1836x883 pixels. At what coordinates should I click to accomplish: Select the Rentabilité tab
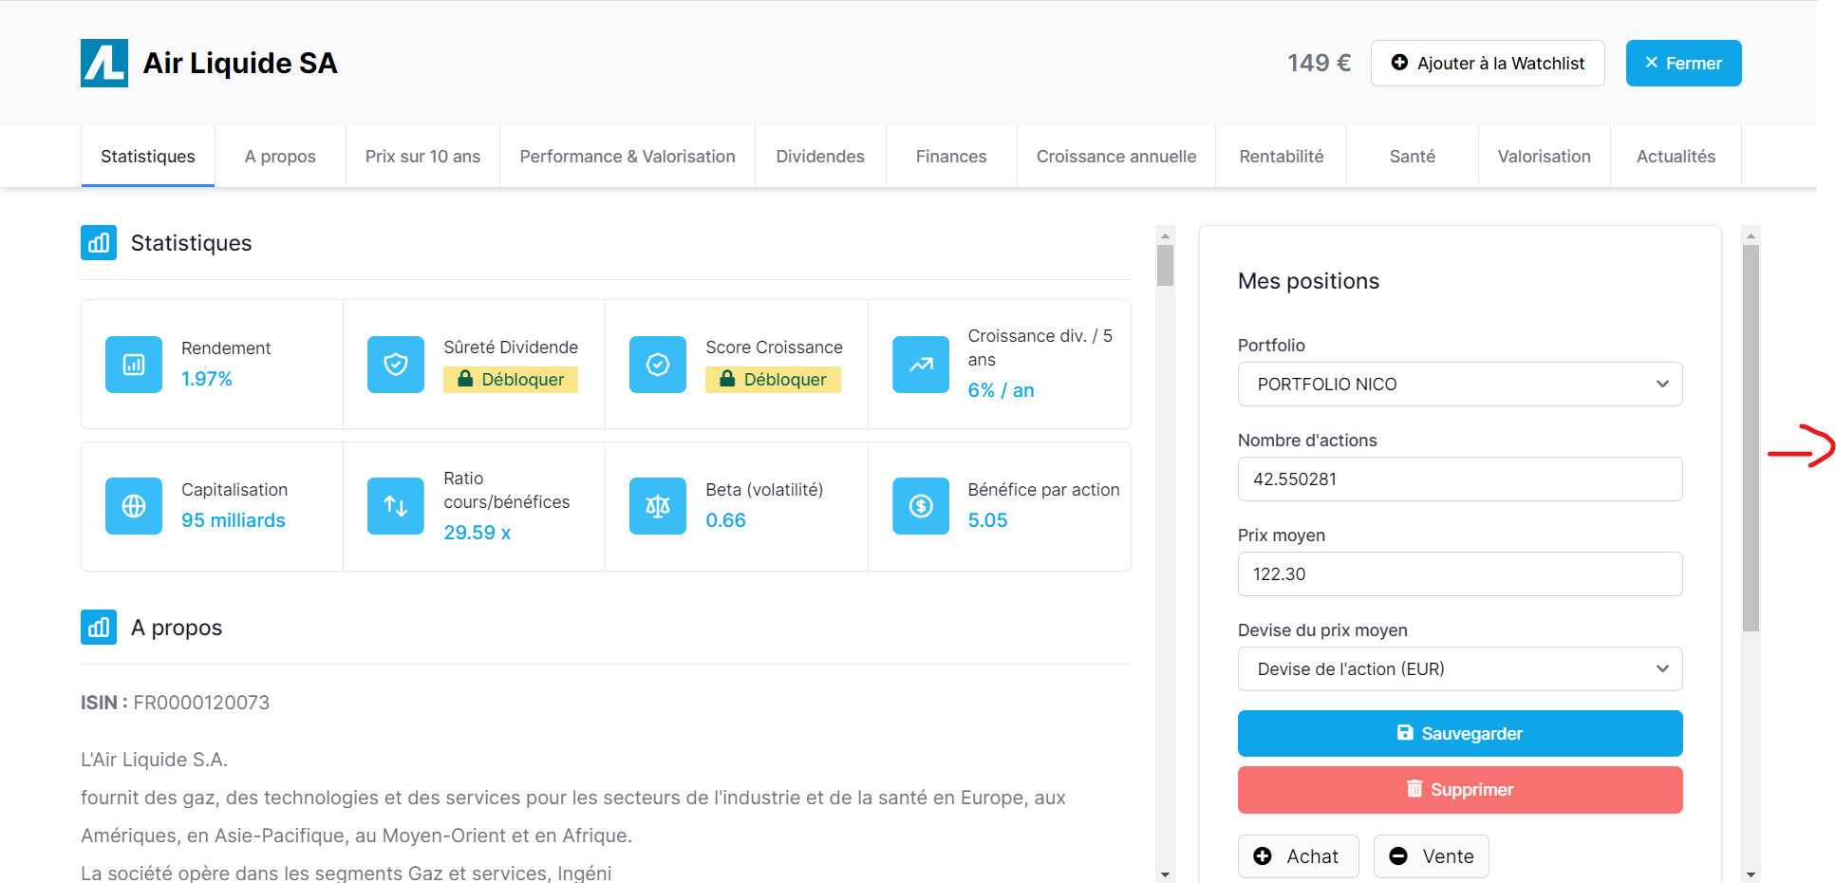coord(1282,157)
